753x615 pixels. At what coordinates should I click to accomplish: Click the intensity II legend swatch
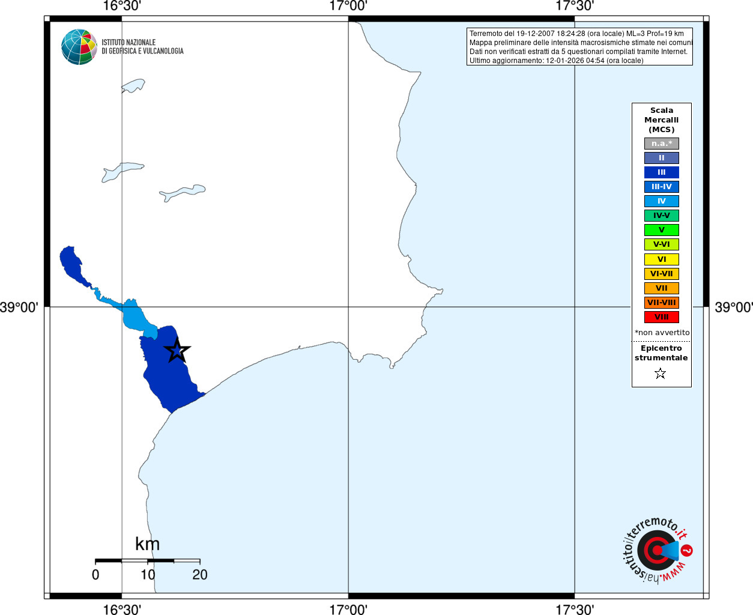coord(662,158)
